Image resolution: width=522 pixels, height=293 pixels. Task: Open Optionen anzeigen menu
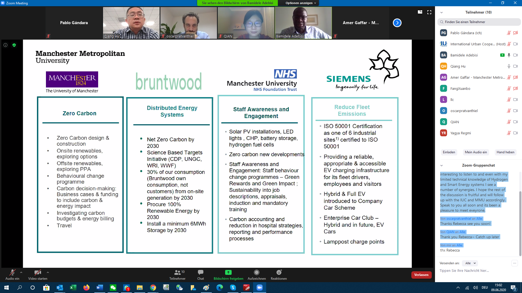pos(300,3)
